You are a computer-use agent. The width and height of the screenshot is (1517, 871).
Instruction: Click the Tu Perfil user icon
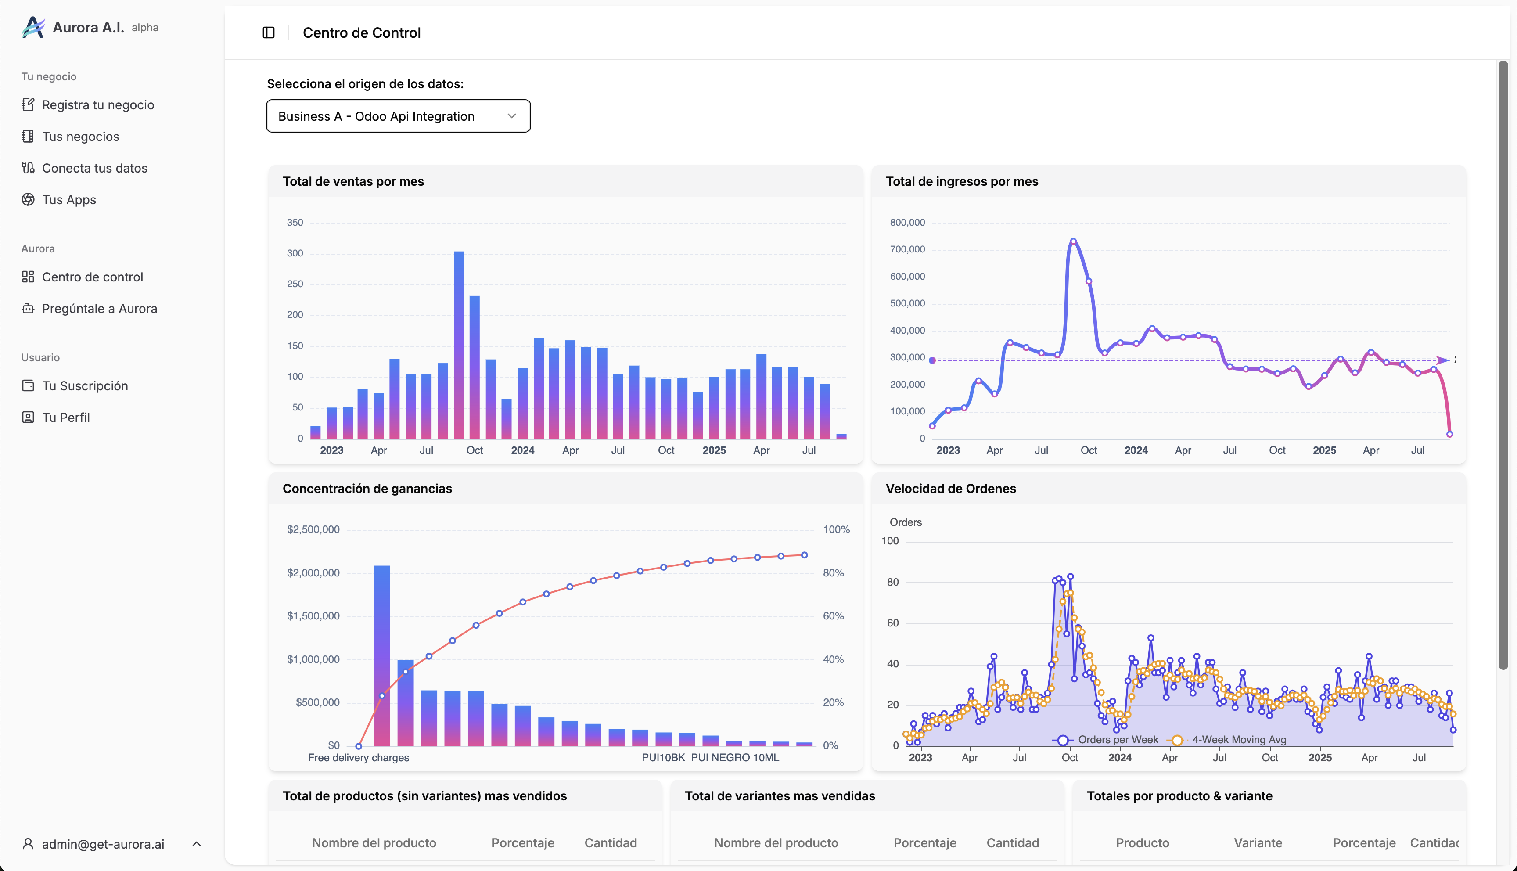[x=28, y=418]
